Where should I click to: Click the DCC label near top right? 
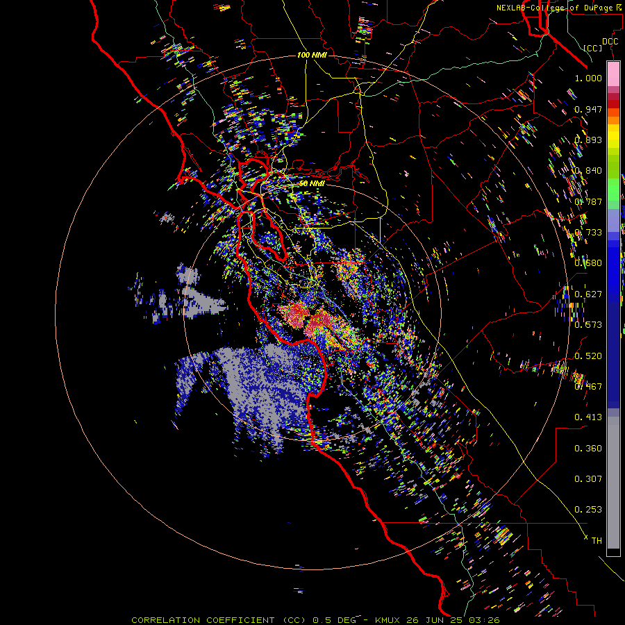coord(610,42)
